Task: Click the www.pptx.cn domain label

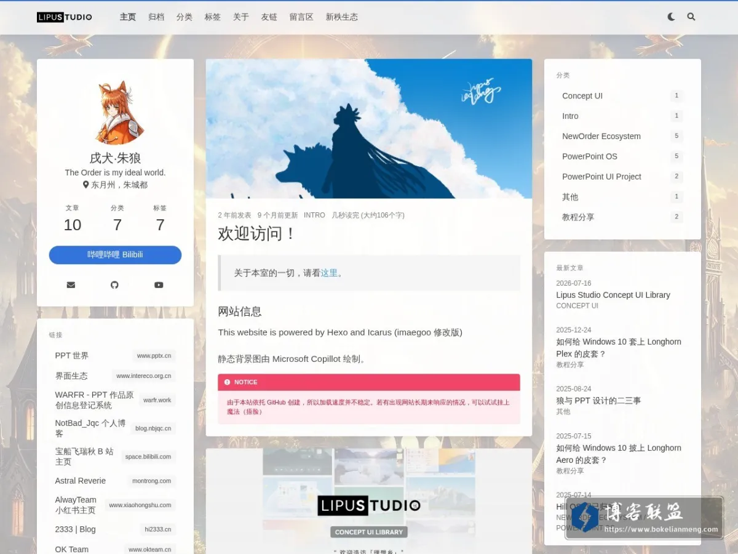Action: coord(154,356)
